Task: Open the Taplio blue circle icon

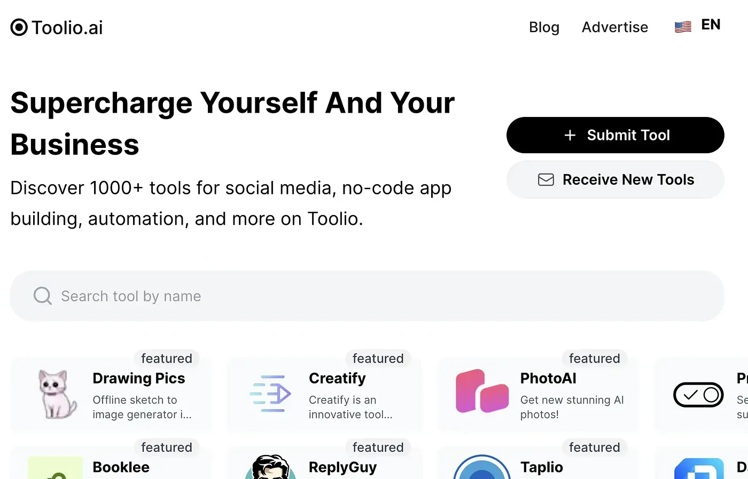Action: (x=482, y=467)
